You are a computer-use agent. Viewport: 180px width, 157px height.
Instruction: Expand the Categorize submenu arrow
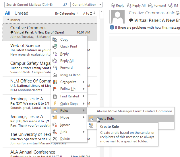click(84, 82)
